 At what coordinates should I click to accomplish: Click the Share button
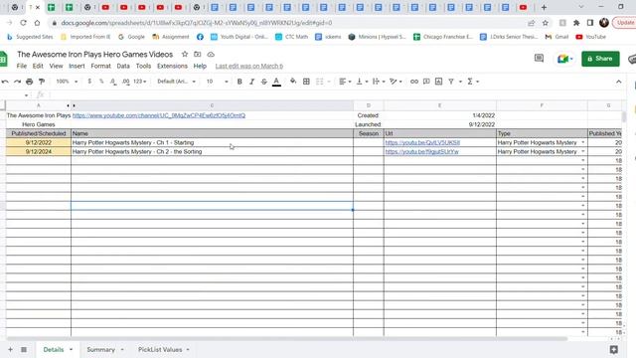600,59
